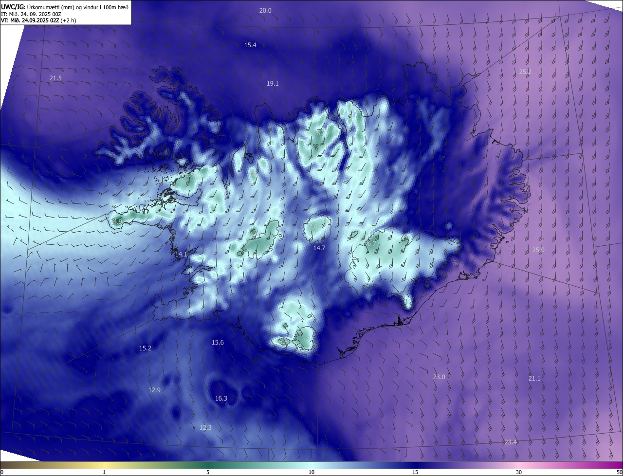Click the 15.4 value label north of Iceland
623x476 pixels.
250,45
